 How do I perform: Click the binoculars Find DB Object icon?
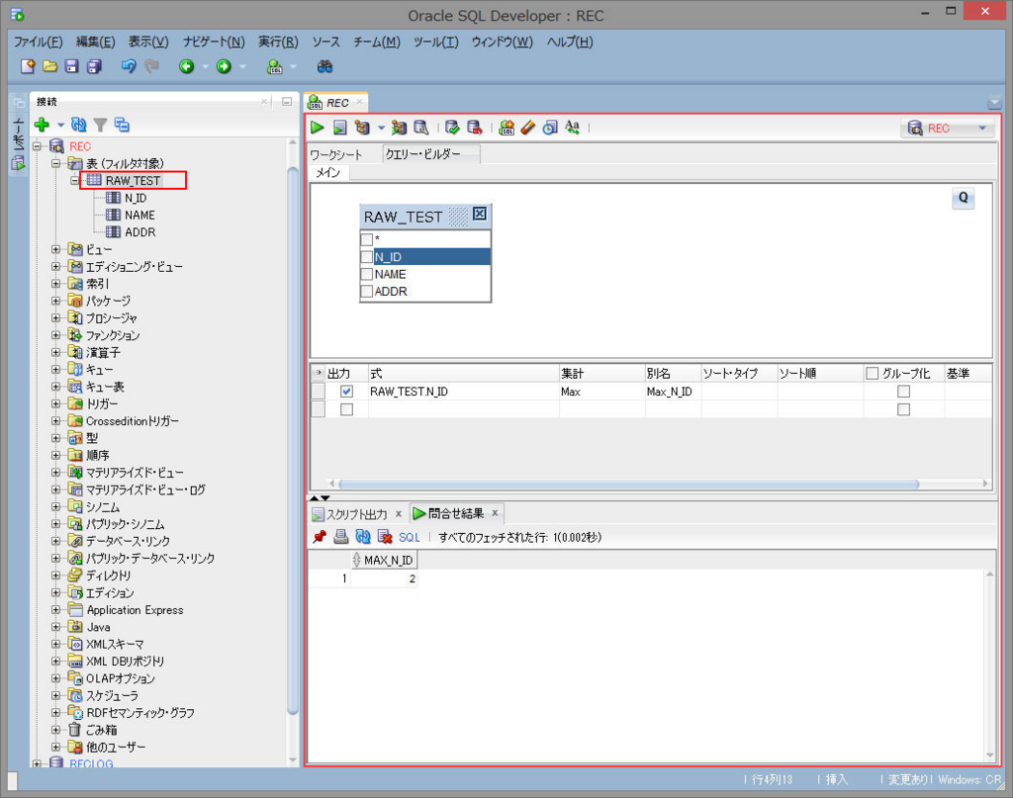324,66
